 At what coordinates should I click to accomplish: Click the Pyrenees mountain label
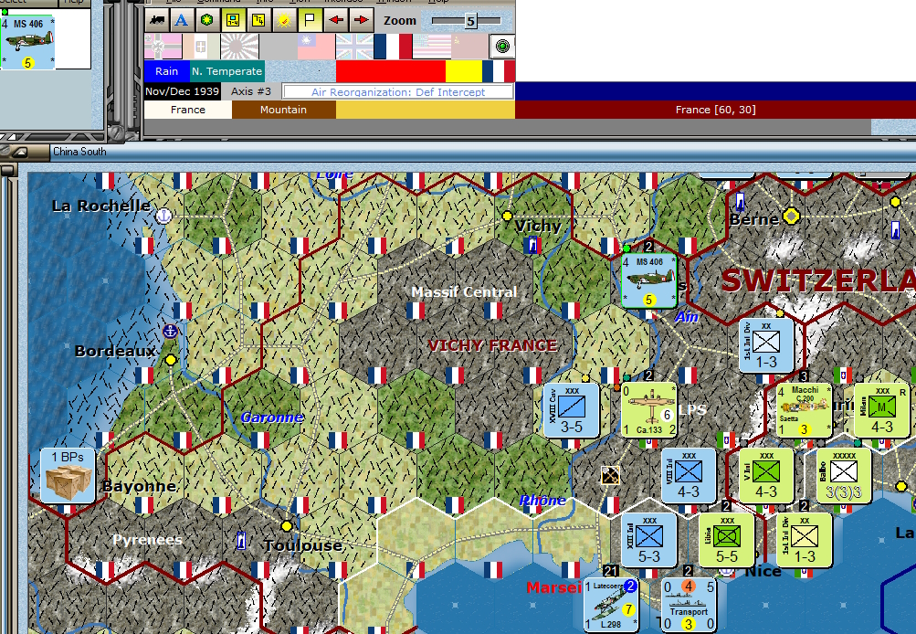coord(147,539)
